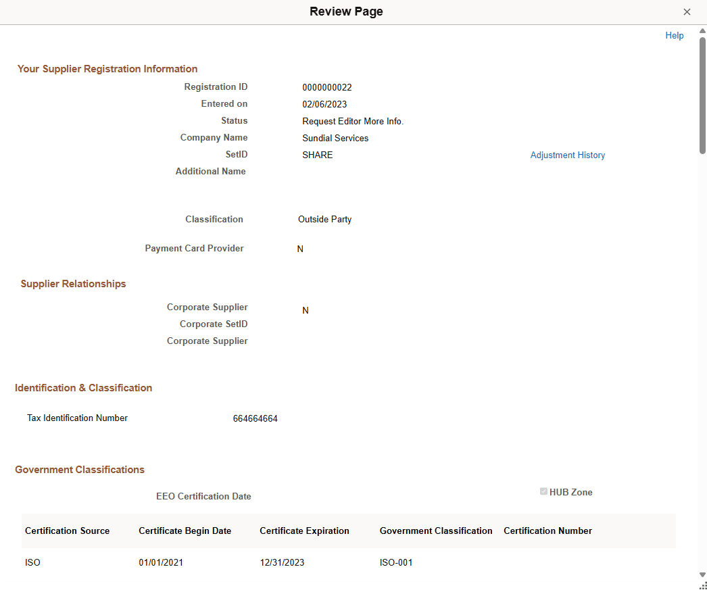Image resolution: width=707 pixels, height=590 pixels.
Task: Click the Review Page title bar
Action: (346, 11)
